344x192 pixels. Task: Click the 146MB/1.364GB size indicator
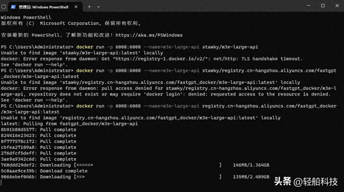[x=251, y=165]
